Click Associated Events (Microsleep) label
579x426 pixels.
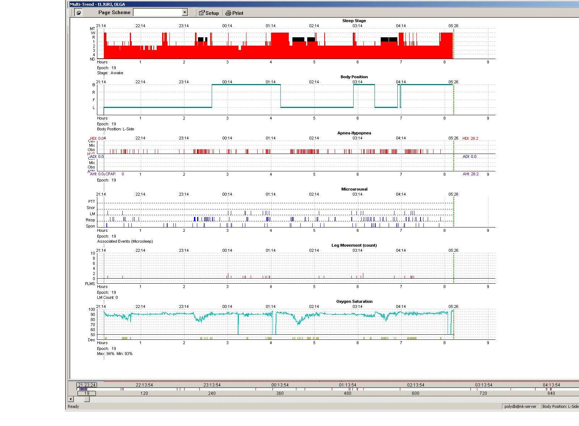pyautogui.click(x=125, y=241)
